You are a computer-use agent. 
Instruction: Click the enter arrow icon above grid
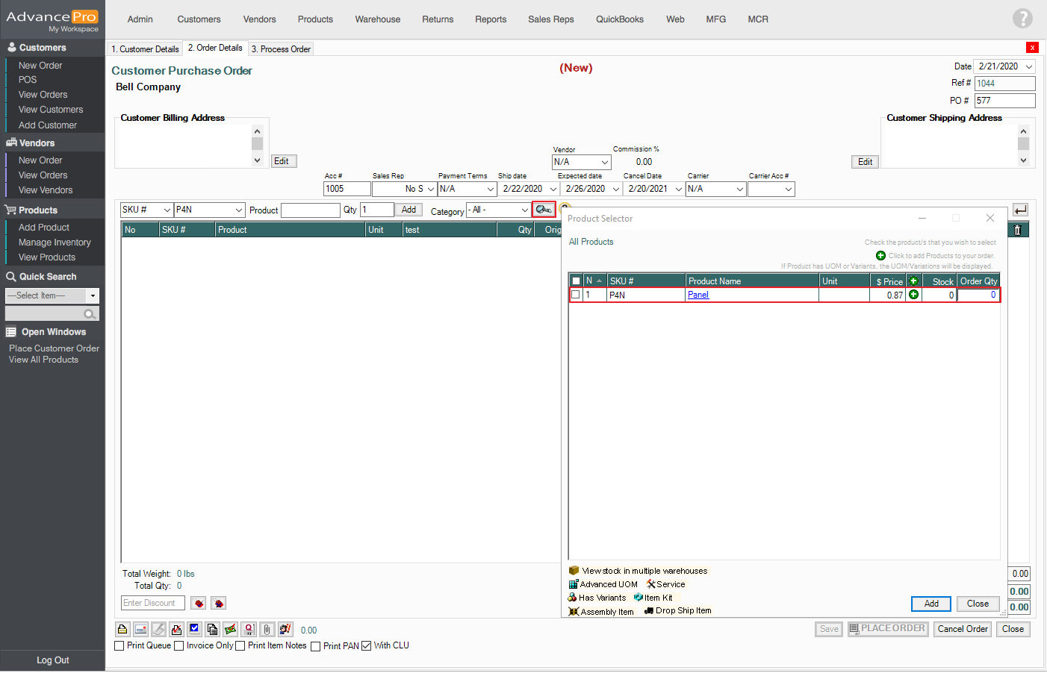[x=1020, y=210]
